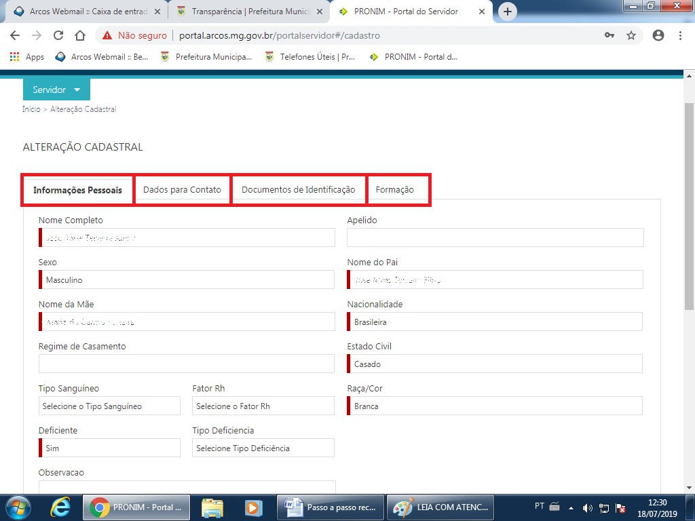This screenshot has height=521, width=695.
Task: Switch to the Documentos de Identificação tab
Action: (298, 190)
